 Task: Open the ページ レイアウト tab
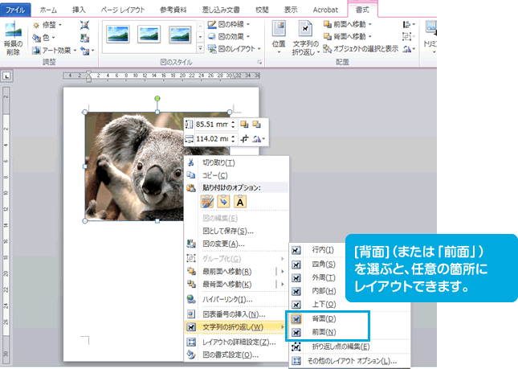[123, 8]
